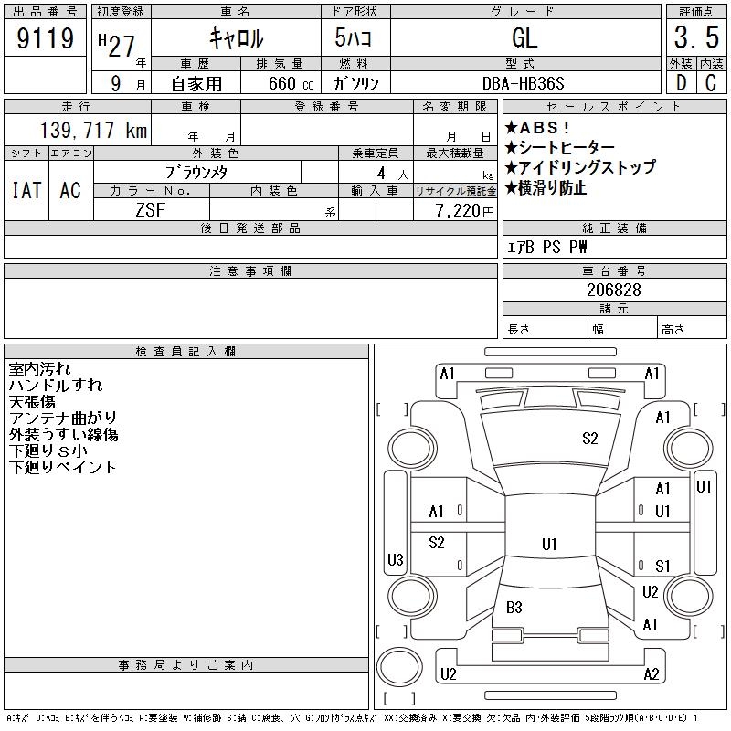The image size is (731, 731).
Task: Click the lot number 9119
Action: point(45,38)
